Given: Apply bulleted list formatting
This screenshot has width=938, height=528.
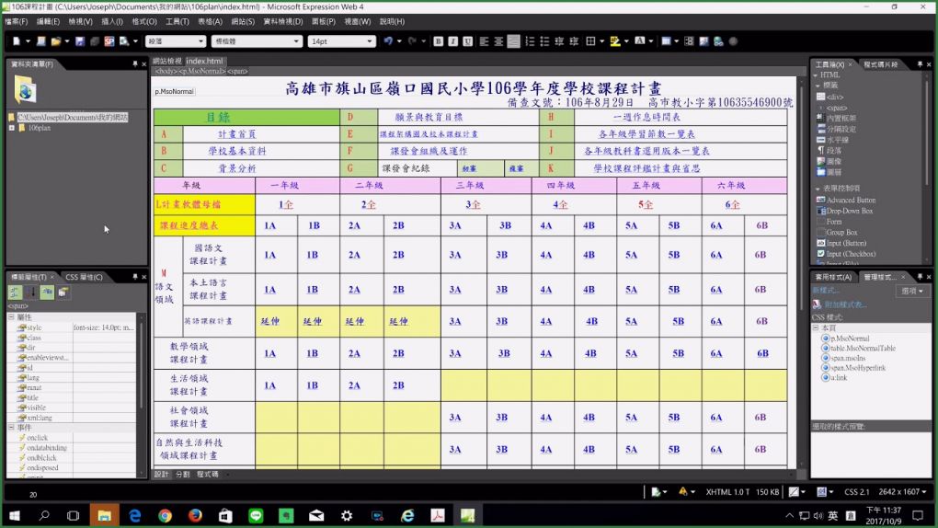Looking at the screenshot, I should (x=544, y=41).
